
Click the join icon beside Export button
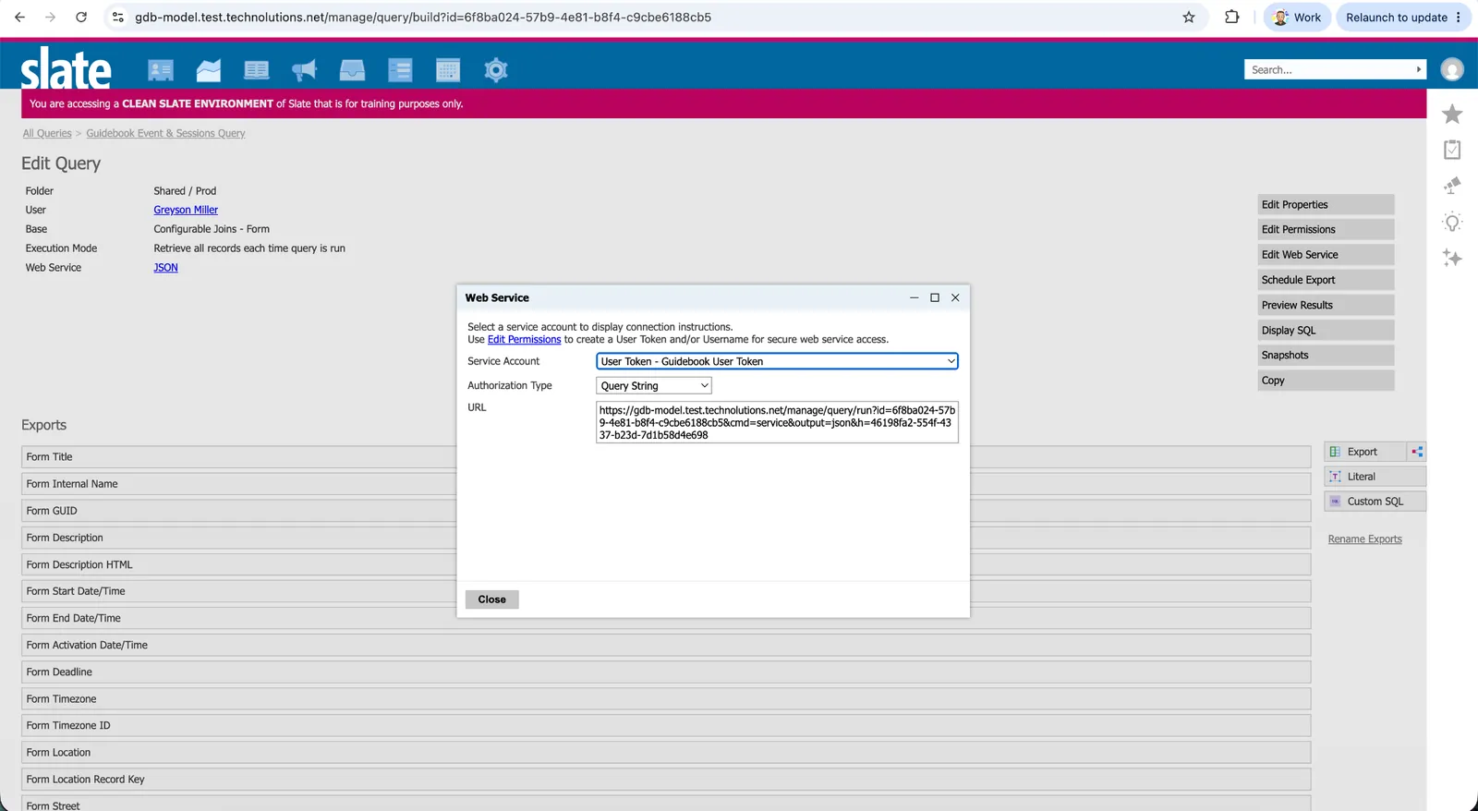tap(1417, 452)
